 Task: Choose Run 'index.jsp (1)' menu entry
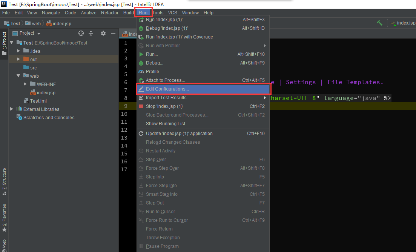pyautogui.click(x=203, y=20)
